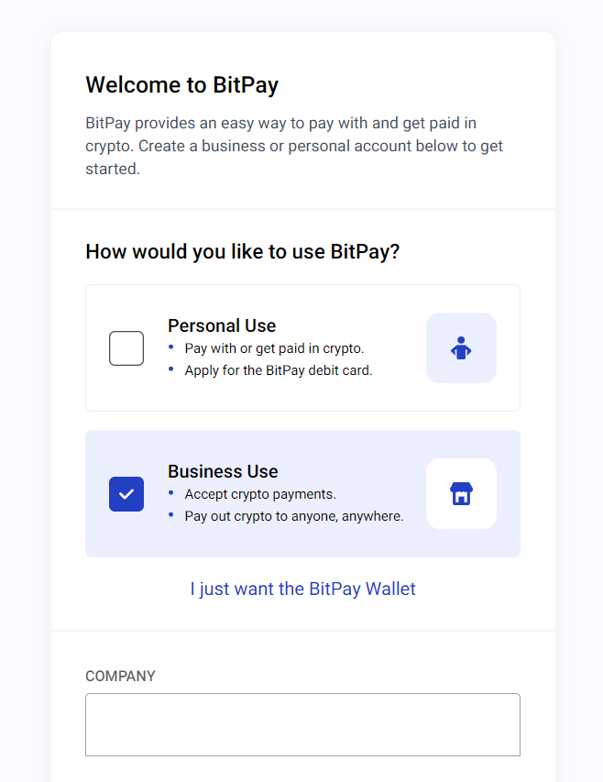The height and width of the screenshot is (782, 603).
Task: Click the COMPANY field label
Action: click(121, 676)
